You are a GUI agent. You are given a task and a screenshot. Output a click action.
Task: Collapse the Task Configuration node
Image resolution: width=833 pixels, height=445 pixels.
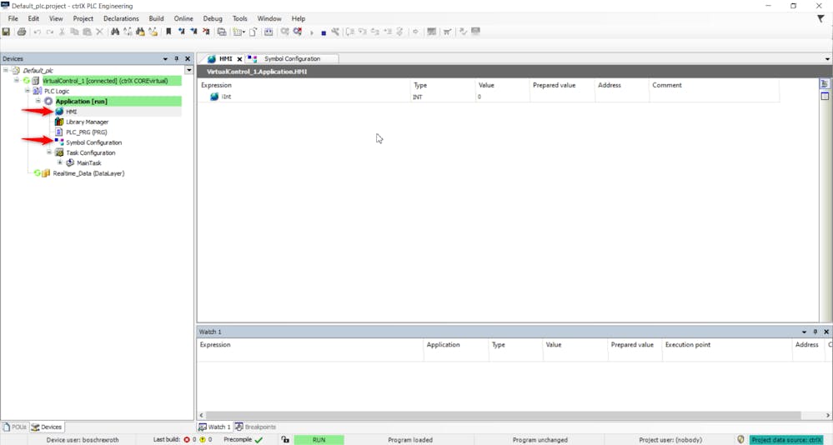(49, 152)
